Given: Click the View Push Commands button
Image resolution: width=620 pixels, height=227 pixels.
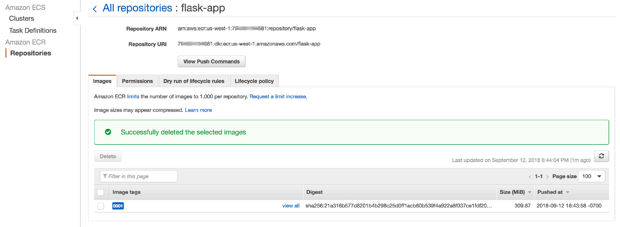Looking at the screenshot, I should (211, 61).
